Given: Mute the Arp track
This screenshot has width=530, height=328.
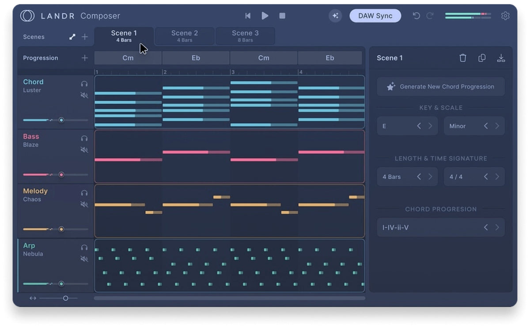Looking at the screenshot, I should pyautogui.click(x=84, y=259).
